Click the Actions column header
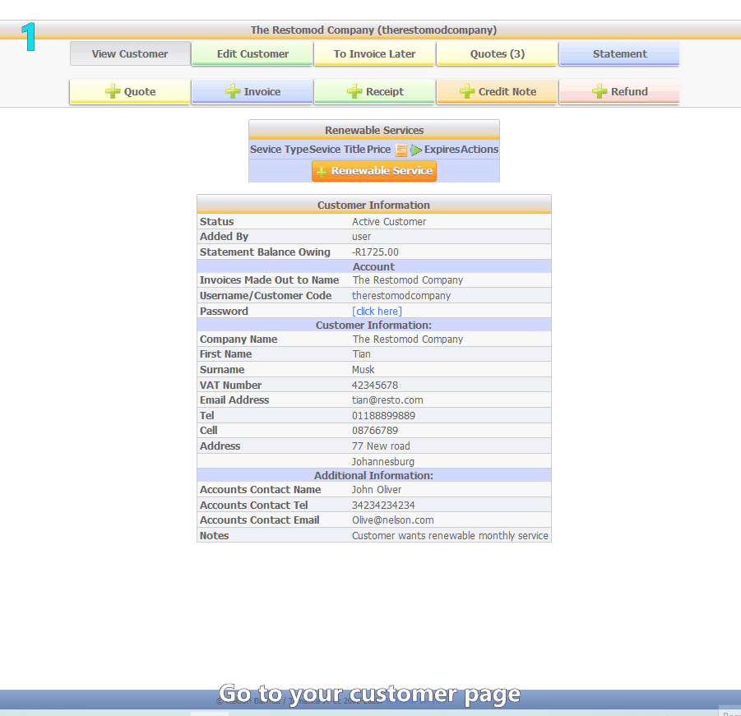 [x=479, y=150]
